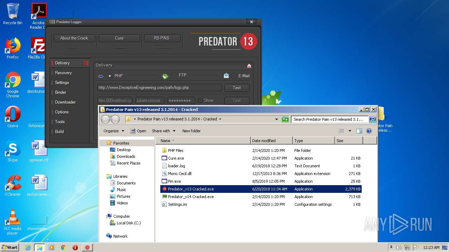Click the PHP icon beside PHP option
This screenshot has height=252, width=449.
[101, 76]
